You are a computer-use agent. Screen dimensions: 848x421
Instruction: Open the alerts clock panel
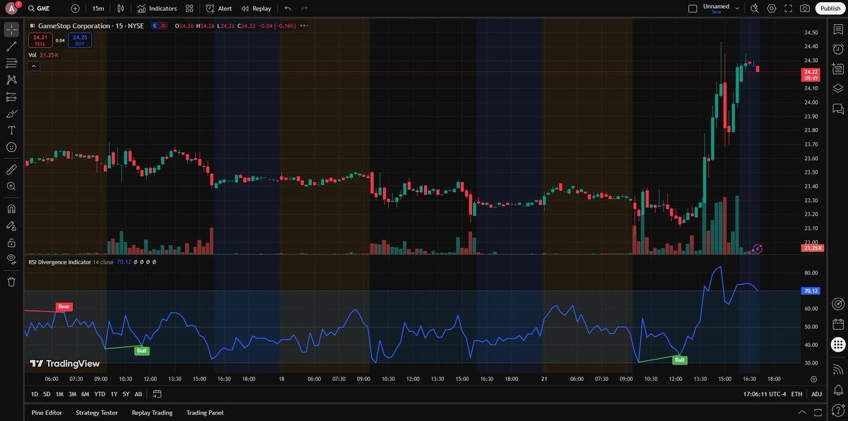point(838,49)
